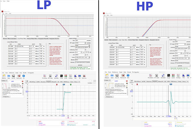
Task: Open Levels tool in LP REW window
Action: pos(66,76)
